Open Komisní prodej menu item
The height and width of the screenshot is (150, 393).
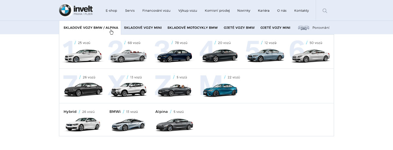tap(217, 11)
